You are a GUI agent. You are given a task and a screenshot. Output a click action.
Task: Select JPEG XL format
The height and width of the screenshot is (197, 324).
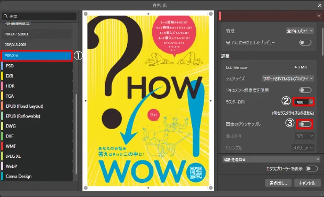coord(36,156)
